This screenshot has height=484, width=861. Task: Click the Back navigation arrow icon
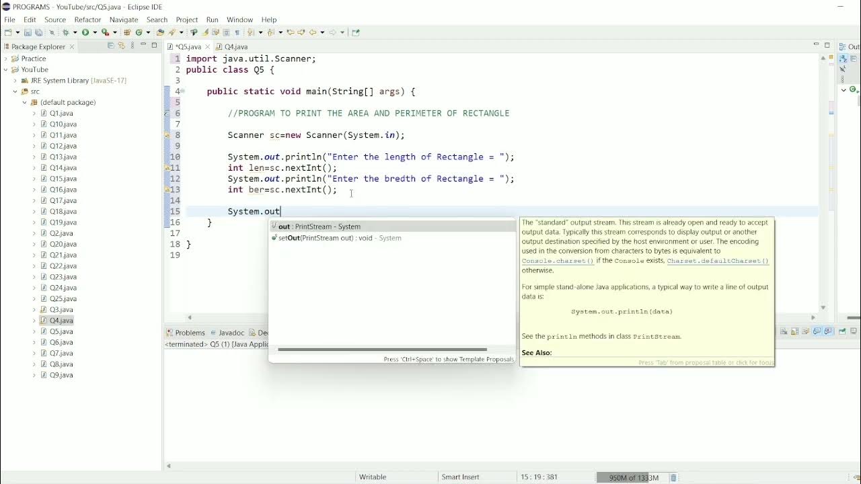click(x=312, y=32)
